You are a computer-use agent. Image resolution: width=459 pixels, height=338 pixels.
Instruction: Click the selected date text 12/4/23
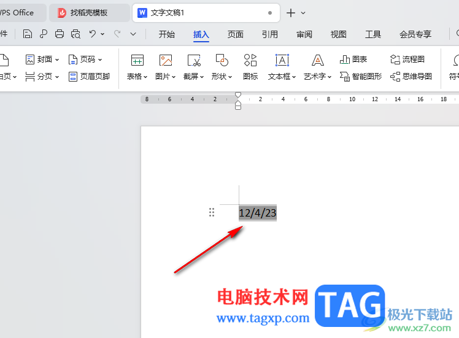pyautogui.click(x=258, y=213)
